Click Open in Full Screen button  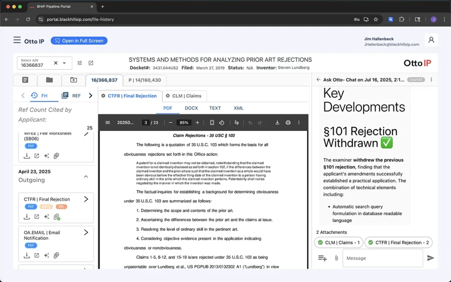(79, 40)
